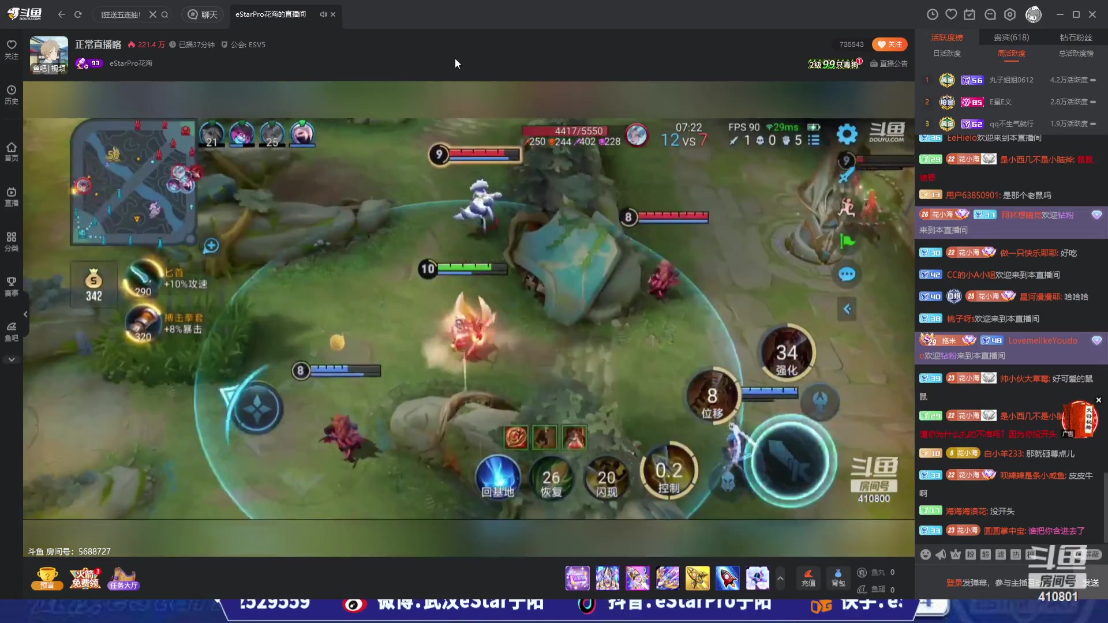
Task: Open the messages chat-bubble icon in the title bar
Action: 990,14
